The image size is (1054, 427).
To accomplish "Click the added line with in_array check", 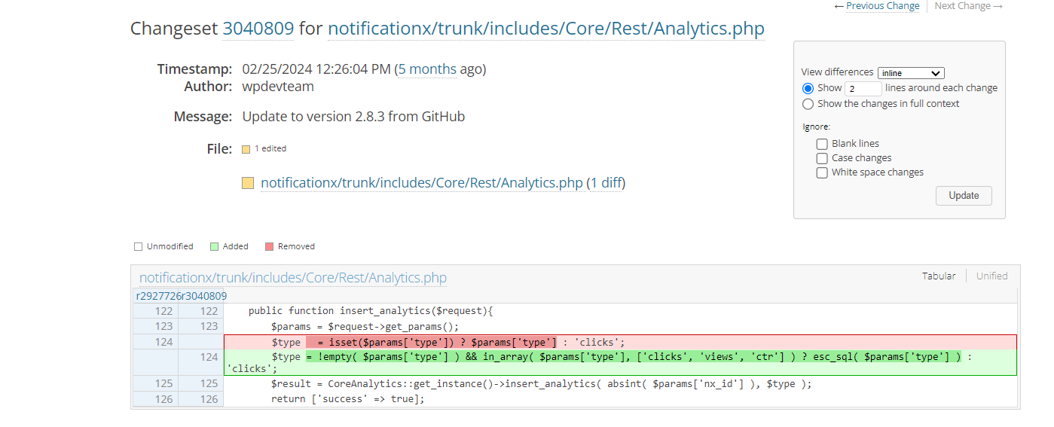I will (620, 362).
